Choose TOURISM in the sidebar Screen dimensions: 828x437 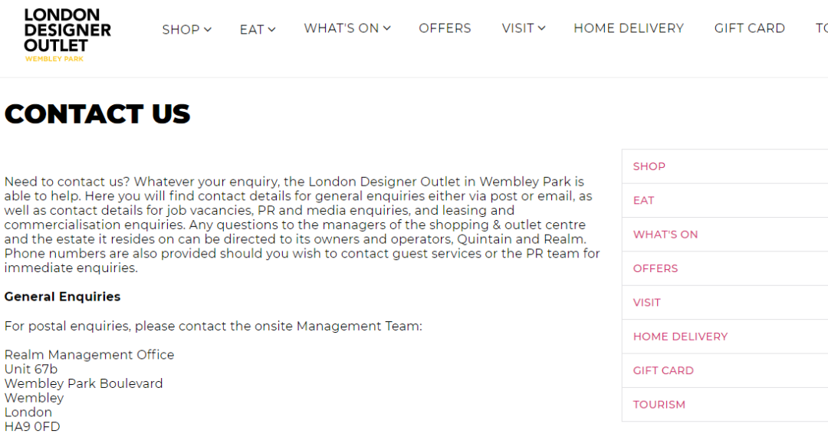659,405
